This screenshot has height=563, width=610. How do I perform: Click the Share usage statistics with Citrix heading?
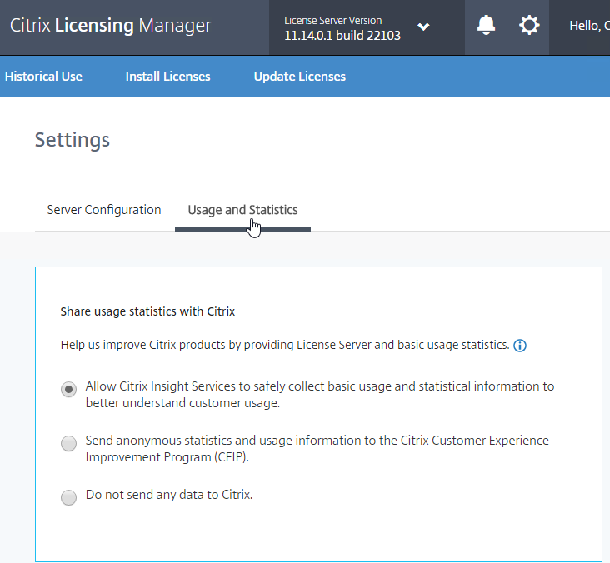147,311
